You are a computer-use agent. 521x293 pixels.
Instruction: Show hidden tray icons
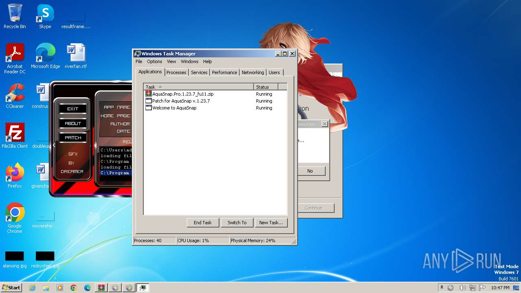442,288
